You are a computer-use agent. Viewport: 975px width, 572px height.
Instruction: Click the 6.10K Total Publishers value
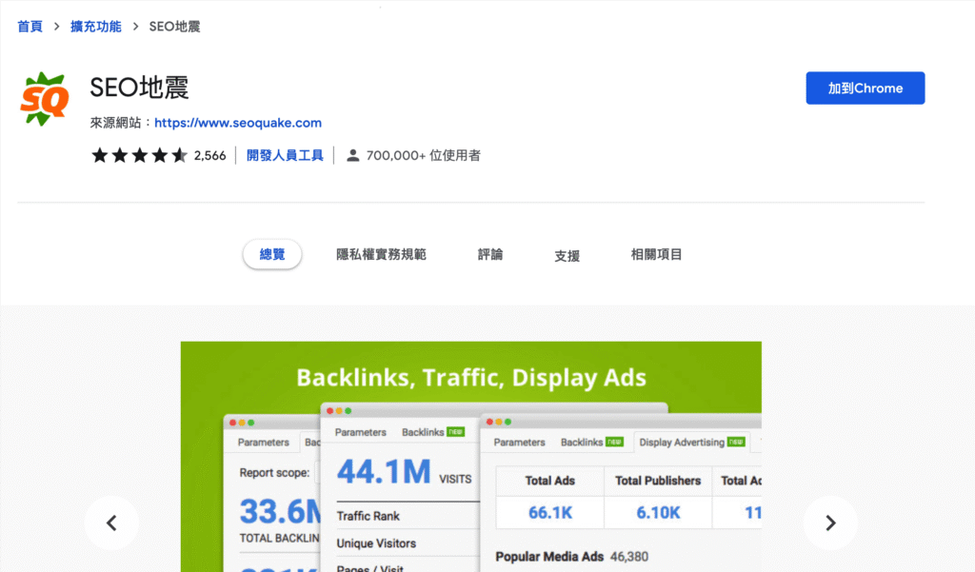pyautogui.click(x=658, y=513)
